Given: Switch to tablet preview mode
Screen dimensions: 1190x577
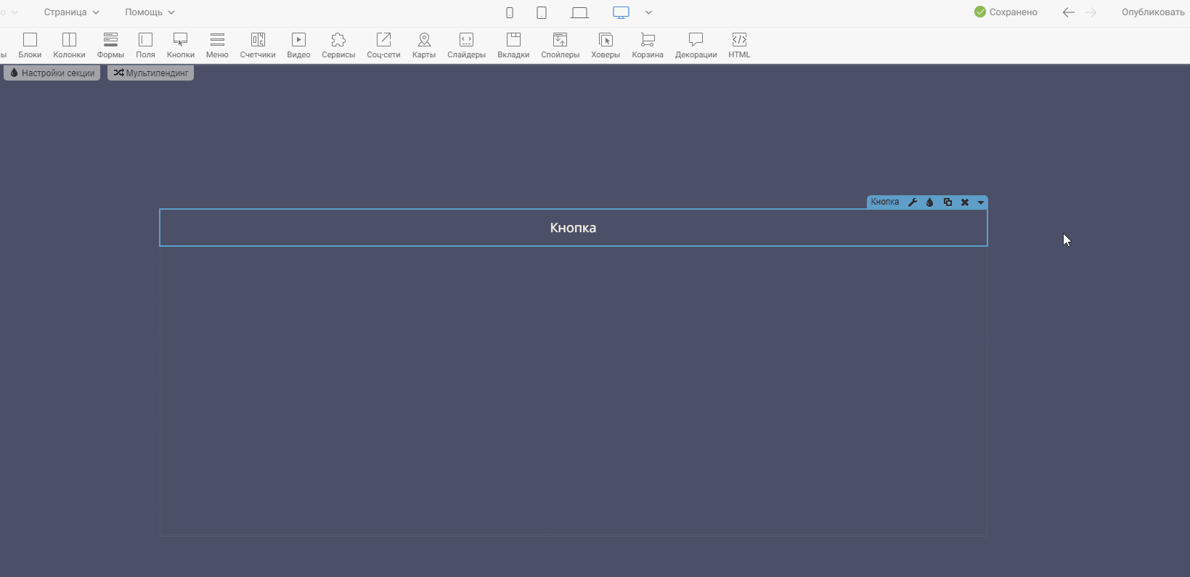Looking at the screenshot, I should click(x=542, y=12).
